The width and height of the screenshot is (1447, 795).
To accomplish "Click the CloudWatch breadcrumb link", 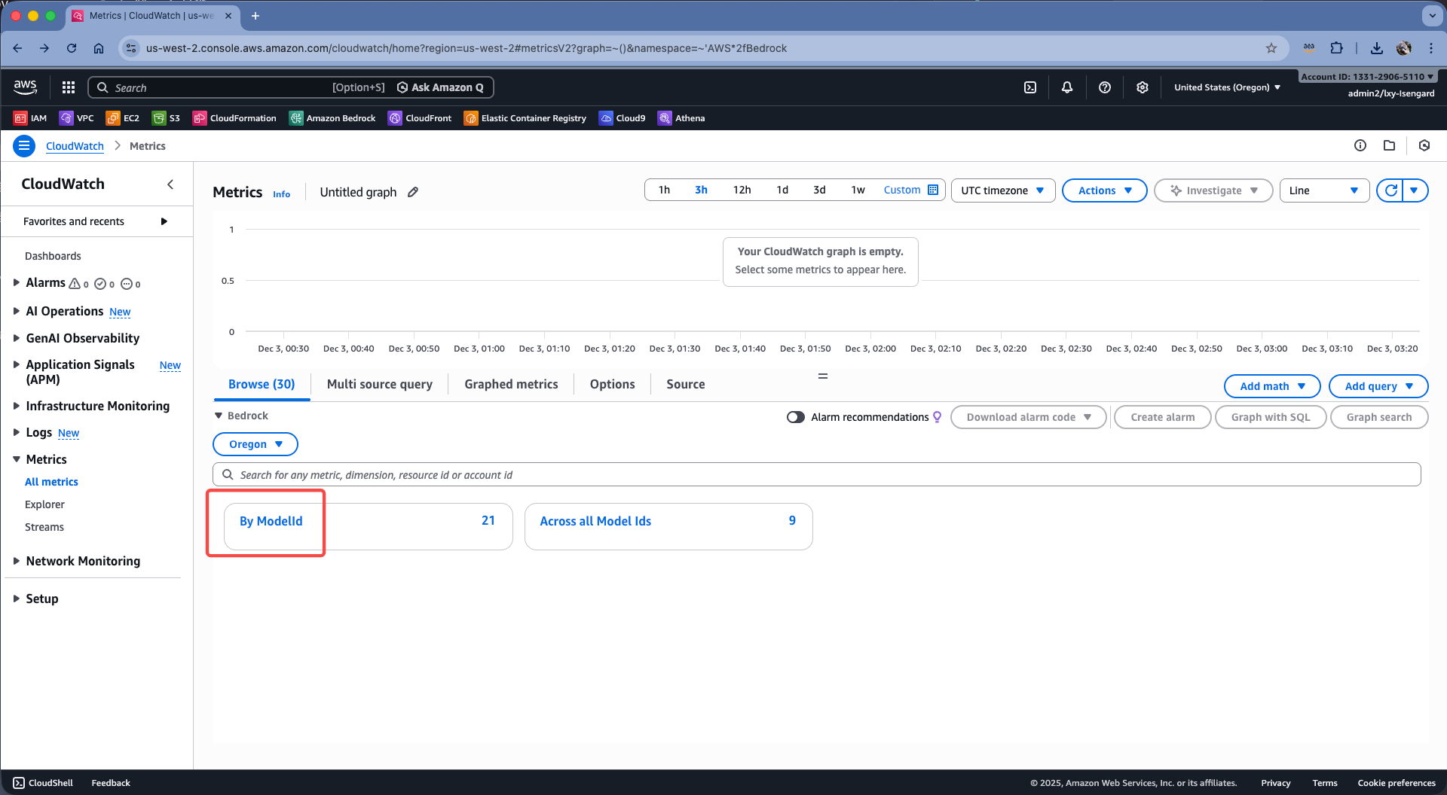I will pos(75,146).
